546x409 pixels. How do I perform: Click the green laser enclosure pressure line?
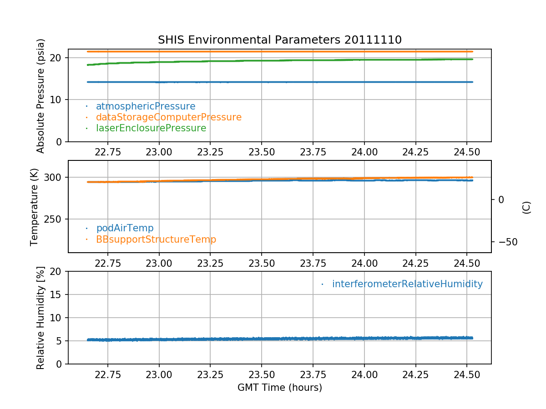coord(279,60)
